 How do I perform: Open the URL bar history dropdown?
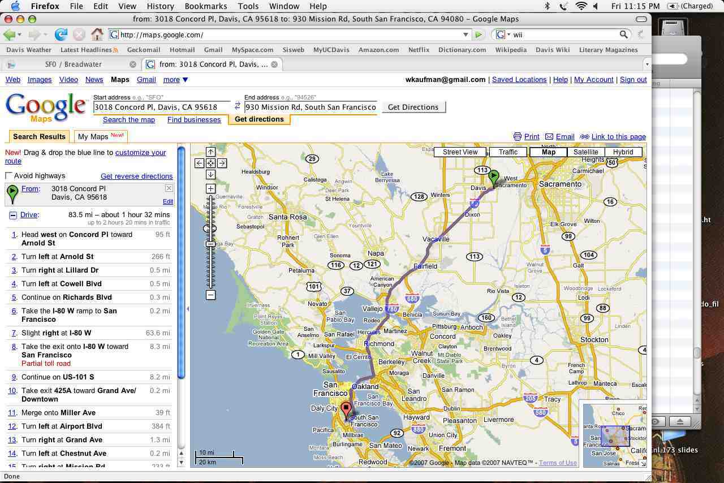pyautogui.click(x=466, y=34)
